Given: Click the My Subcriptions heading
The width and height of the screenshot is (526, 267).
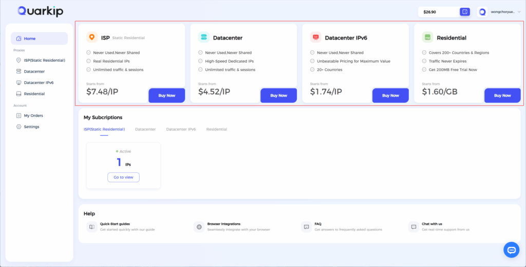Looking at the screenshot, I should coord(103,117).
